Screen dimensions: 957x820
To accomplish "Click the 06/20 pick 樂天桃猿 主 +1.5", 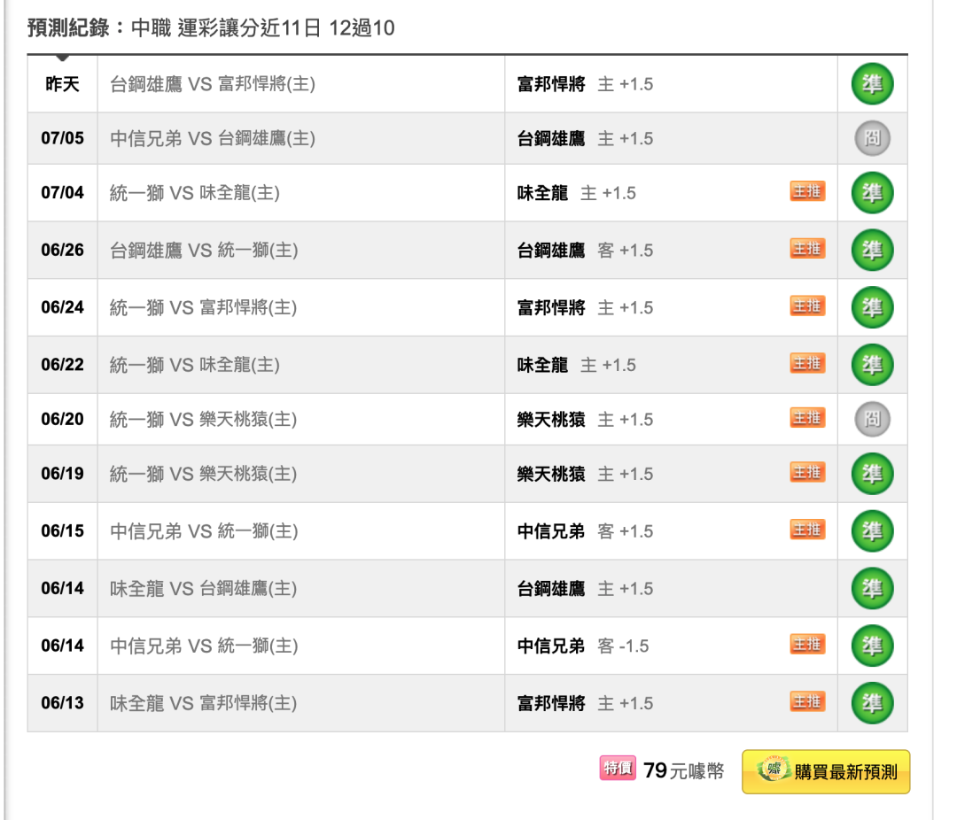I will click(x=585, y=419).
